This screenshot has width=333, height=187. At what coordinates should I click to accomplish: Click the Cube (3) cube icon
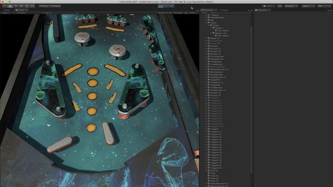pyautogui.click(x=209, y=181)
